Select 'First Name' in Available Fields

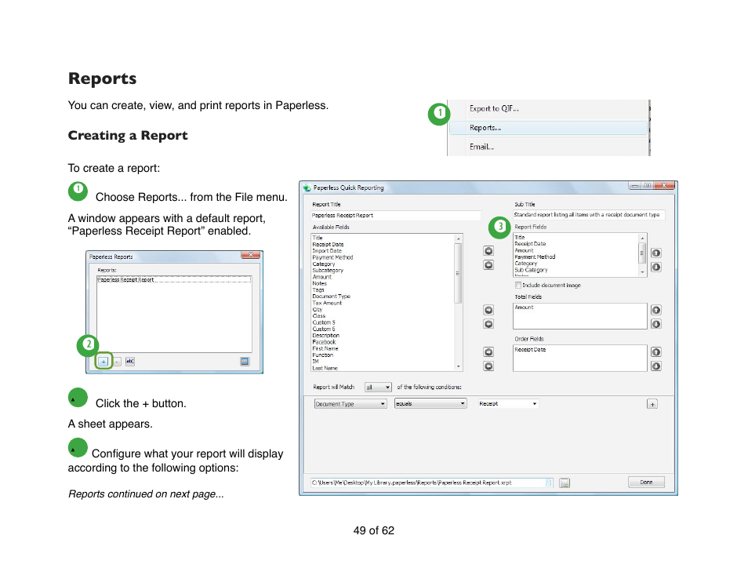point(325,349)
